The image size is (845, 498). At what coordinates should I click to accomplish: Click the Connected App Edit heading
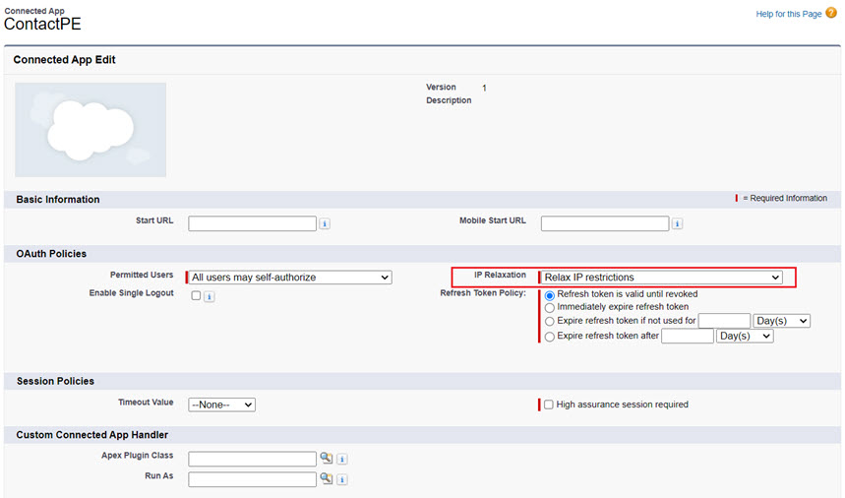point(64,60)
